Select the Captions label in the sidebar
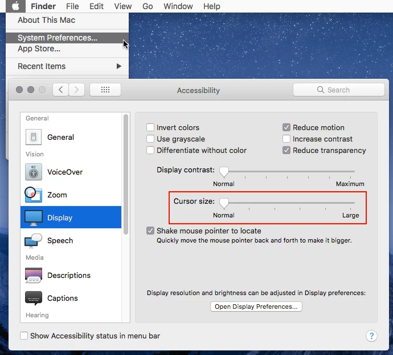The height and width of the screenshot is (355, 393). (x=63, y=298)
